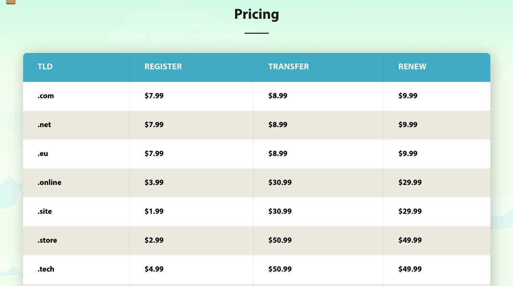Screen dimensions: 513x286
Task: Click the TLD column header
Action: point(45,66)
